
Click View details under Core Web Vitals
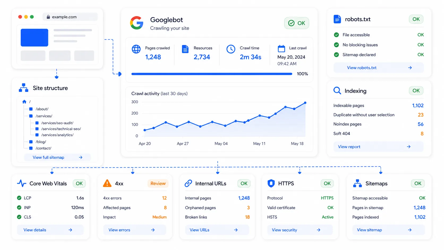coord(50,230)
